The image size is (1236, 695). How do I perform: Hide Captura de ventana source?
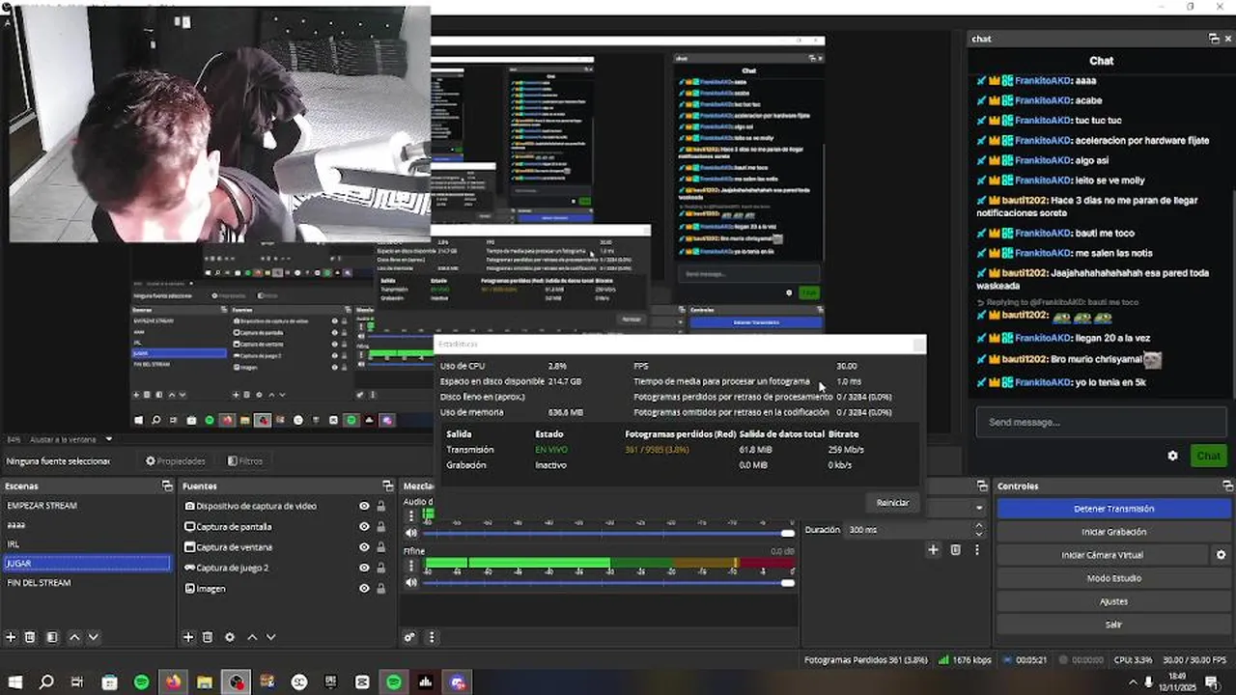point(364,547)
